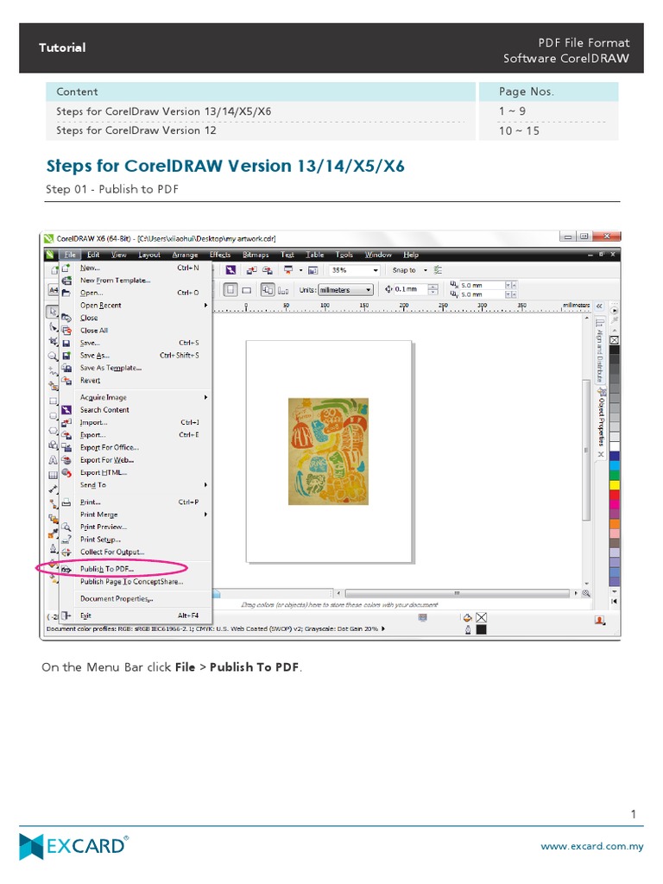663x884 pixels.
Task: Collapse the docker with double-chevron
Action: coord(599,306)
